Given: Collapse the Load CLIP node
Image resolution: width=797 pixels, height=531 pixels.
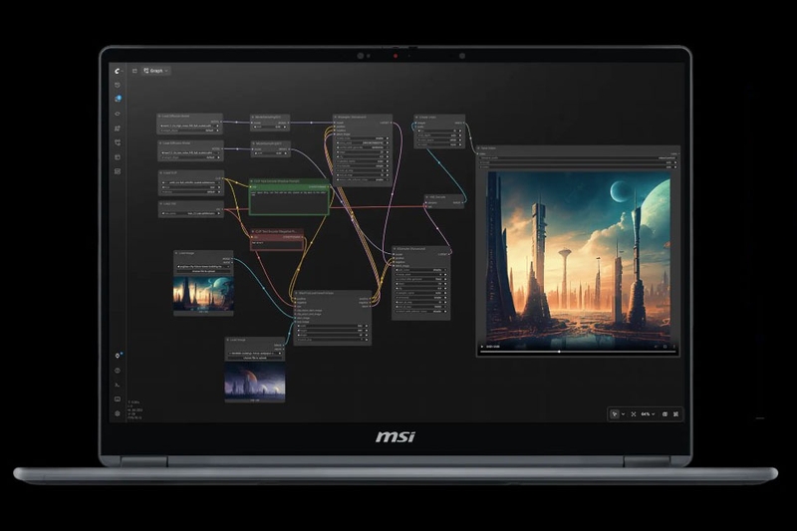Looking at the screenshot, I should [x=161, y=172].
